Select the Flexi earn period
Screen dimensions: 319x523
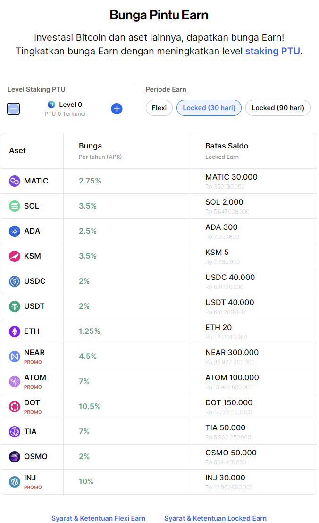[159, 108]
